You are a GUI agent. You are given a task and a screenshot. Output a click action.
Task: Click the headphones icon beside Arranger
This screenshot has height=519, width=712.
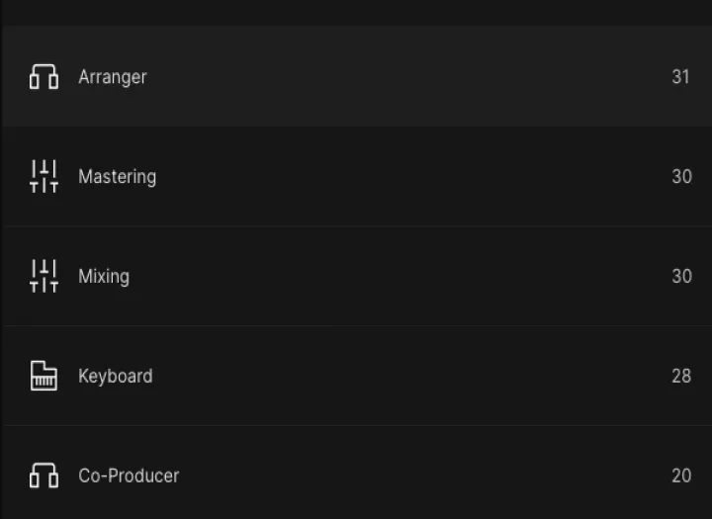coord(44,77)
